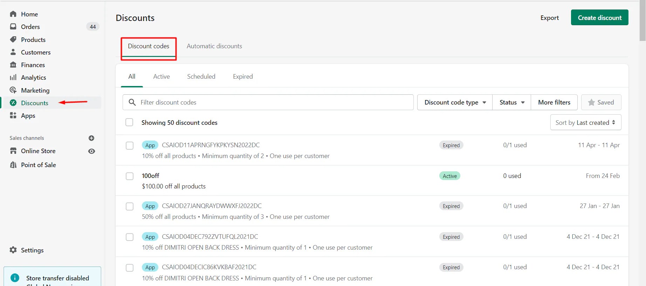Show Scheduled discount codes tab
This screenshot has width=646, height=286.
(x=201, y=77)
